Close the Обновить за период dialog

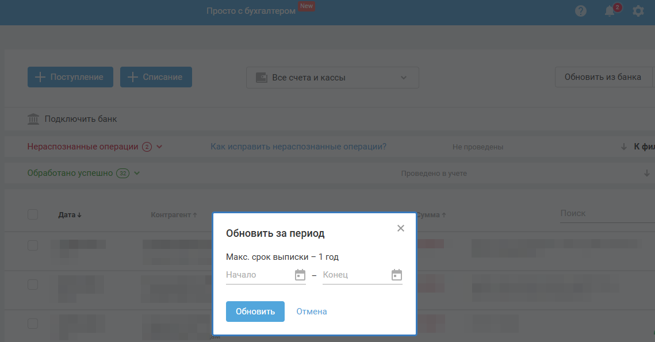point(401,228)
